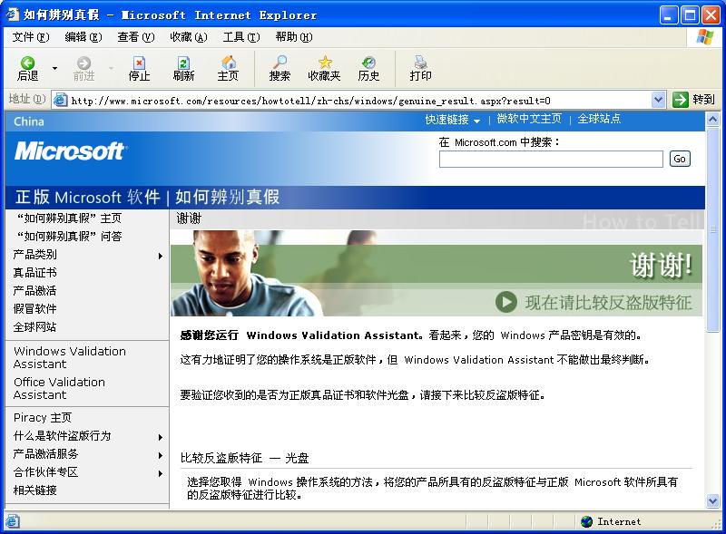Viewport: 726px width, 534px height.
Task: Click the page scrollbar thumb
Action: point(712,228)
